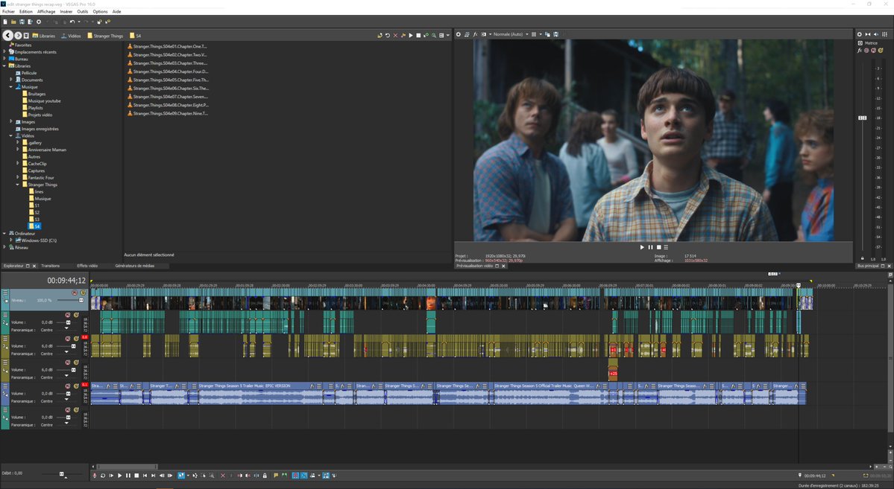Refresh the Explorer file list
The image size is (894, 489).
click(388, 35)
